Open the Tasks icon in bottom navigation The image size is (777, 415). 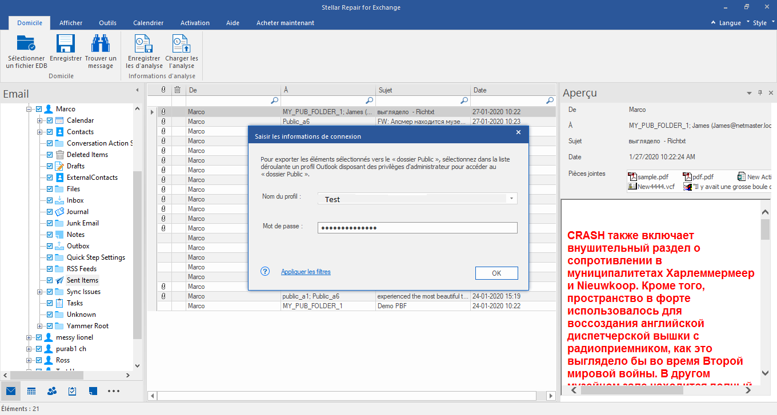pos(73,391)
